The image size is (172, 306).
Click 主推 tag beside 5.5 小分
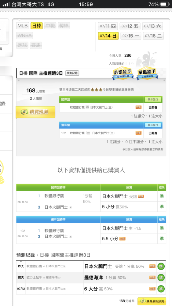(x=123, y=239)
